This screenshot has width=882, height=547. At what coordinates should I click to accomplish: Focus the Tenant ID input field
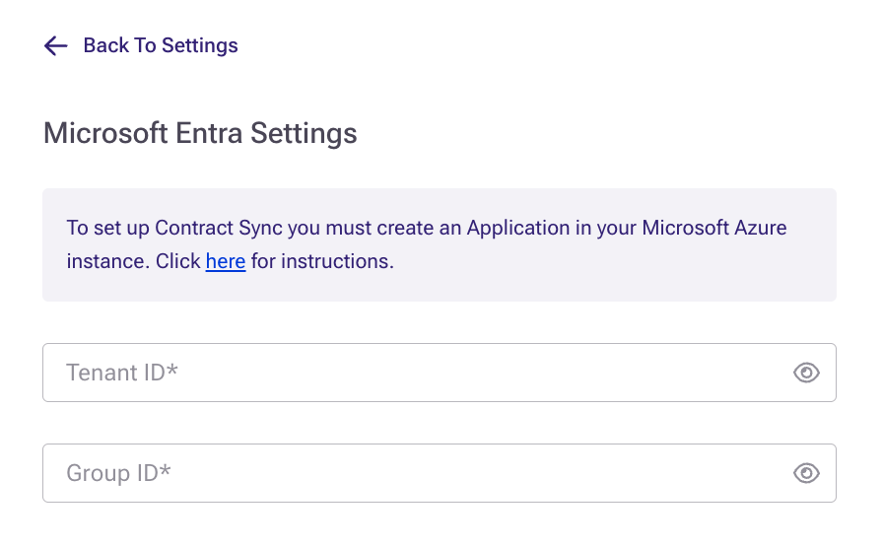[414, 373]
